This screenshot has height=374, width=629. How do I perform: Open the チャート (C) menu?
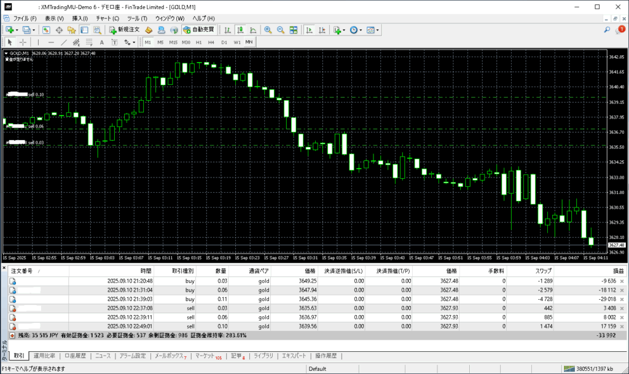click(106, 18)
